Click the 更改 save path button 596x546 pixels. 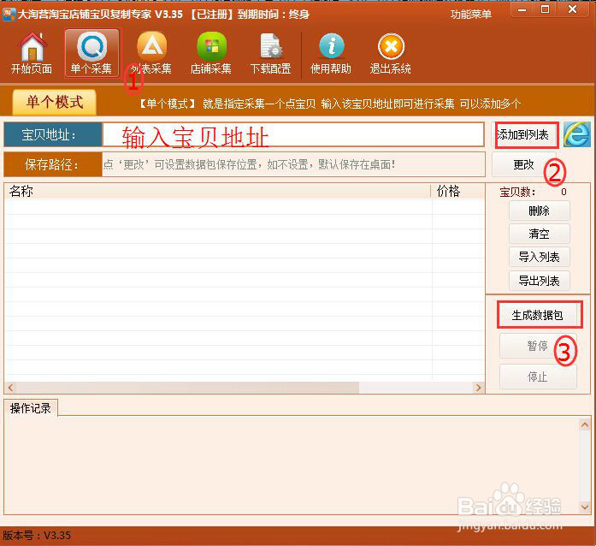524,164
